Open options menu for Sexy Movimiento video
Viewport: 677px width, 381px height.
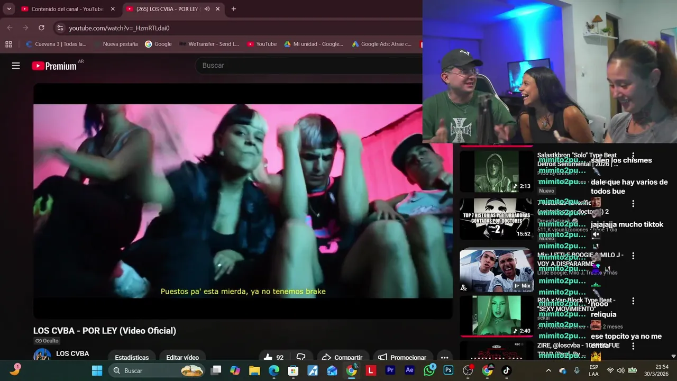(633, 301)
